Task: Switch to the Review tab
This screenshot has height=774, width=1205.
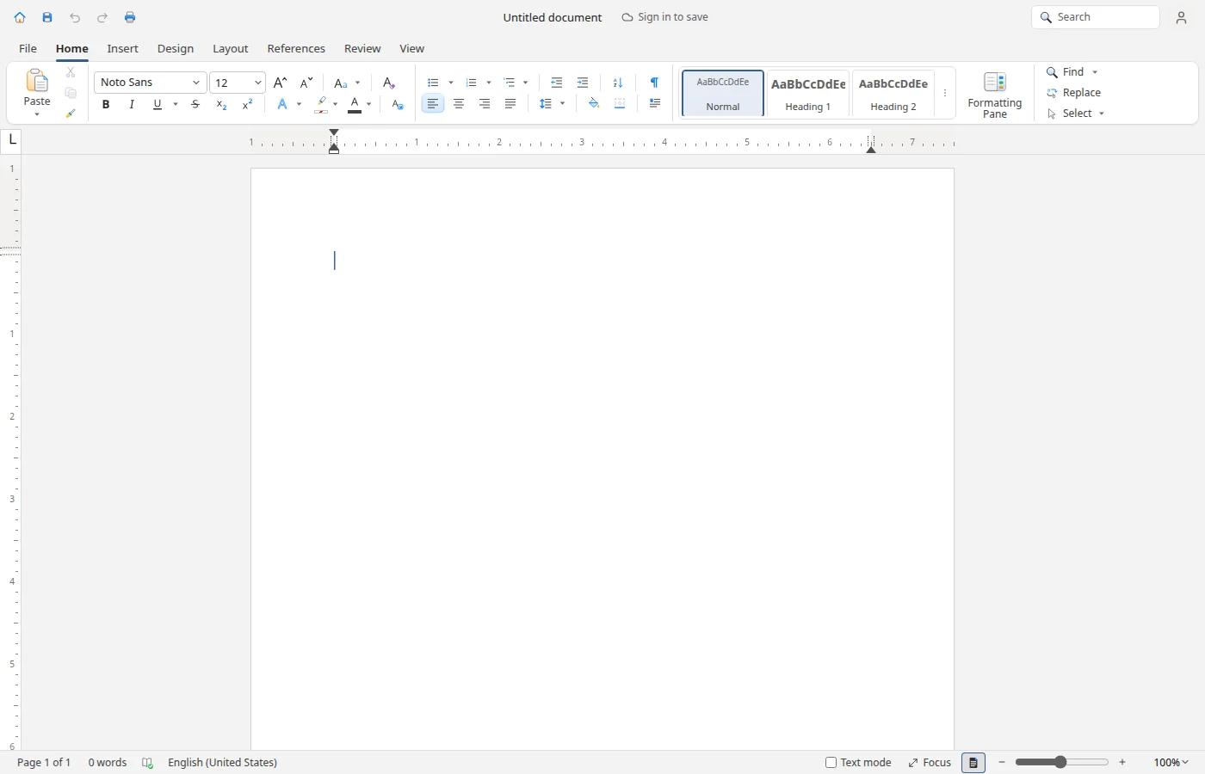Action: pos(362,49)
